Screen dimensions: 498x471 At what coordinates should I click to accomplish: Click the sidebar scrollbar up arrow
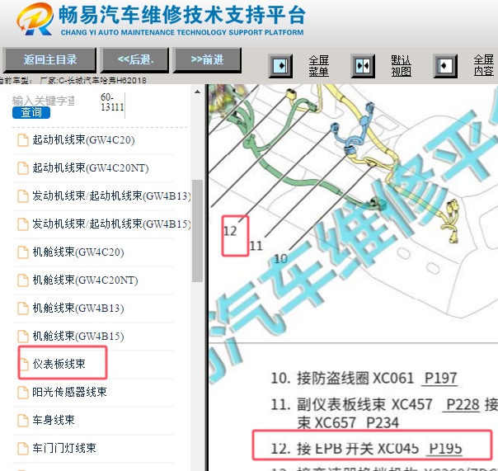[197, 92]
